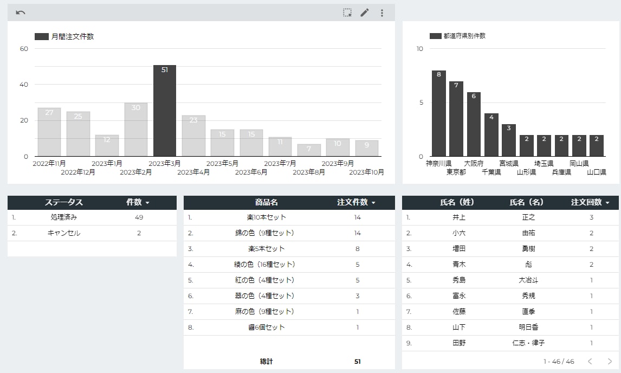Select the 2022年11月 bar showing 27
The width and height of the screenshot is (621, 373).
tap(49, 132)
